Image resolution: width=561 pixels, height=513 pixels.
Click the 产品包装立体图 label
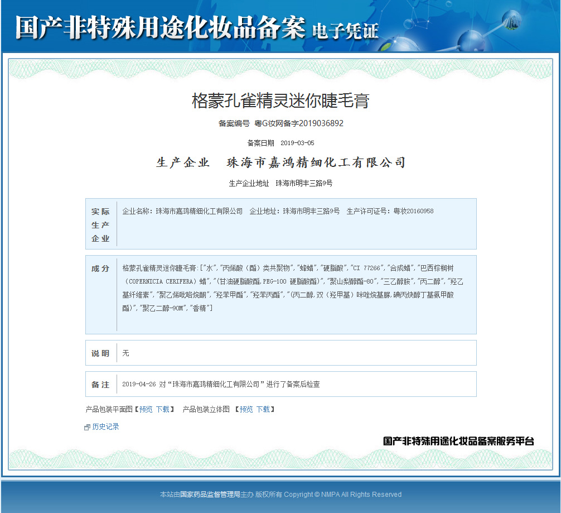[x=206, y=409]
